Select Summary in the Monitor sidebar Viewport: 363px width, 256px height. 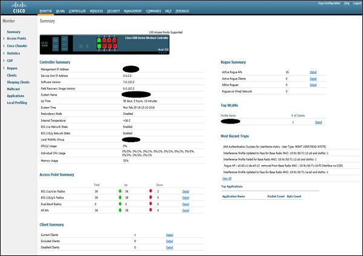(14, 31)
